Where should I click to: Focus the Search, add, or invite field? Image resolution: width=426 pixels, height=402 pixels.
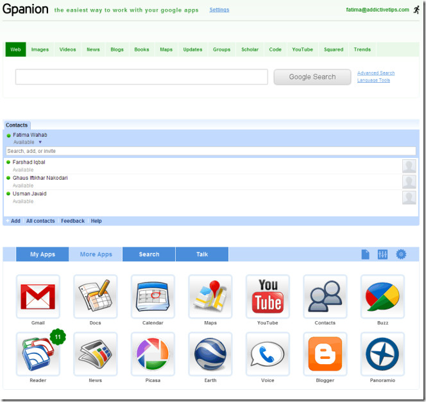(x=211, y=151)
